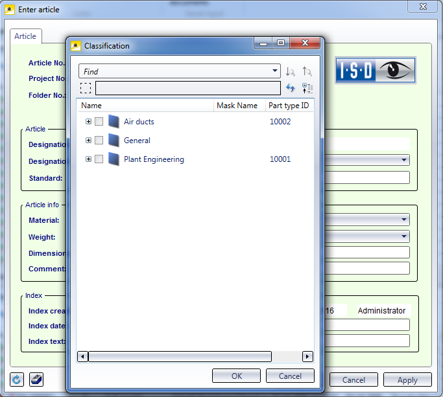Viewport: 443px width, 397px height.
Task: Click Apply in the Enter article window
Action: [407, 380]
